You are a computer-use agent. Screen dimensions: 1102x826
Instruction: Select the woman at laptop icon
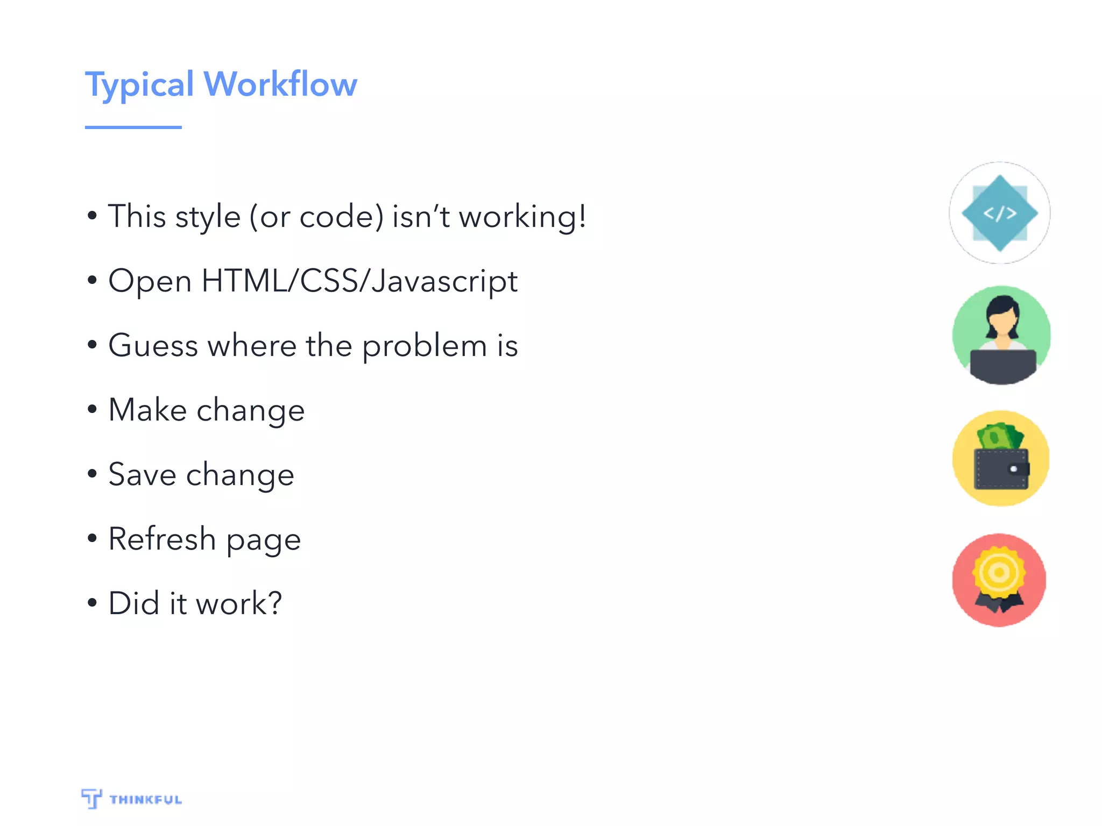pyautogui.click(x=1001, y=336)
